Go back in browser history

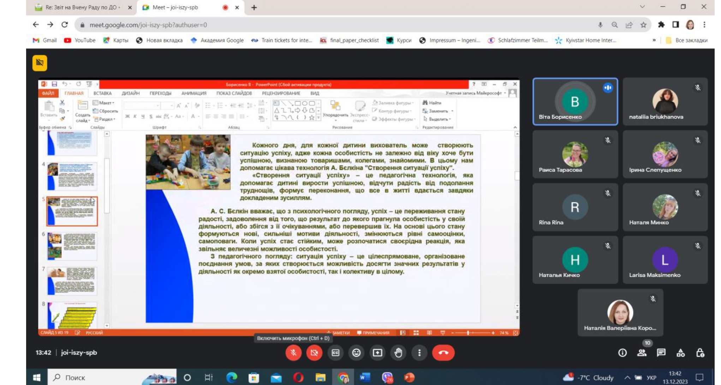36,25
